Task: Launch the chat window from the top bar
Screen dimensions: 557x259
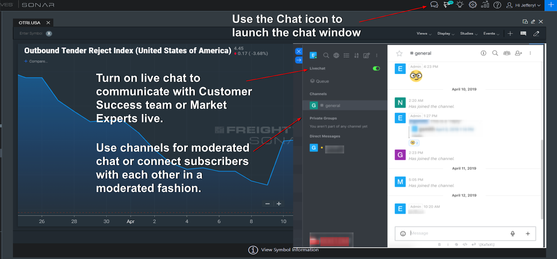Action: [434, 5]
